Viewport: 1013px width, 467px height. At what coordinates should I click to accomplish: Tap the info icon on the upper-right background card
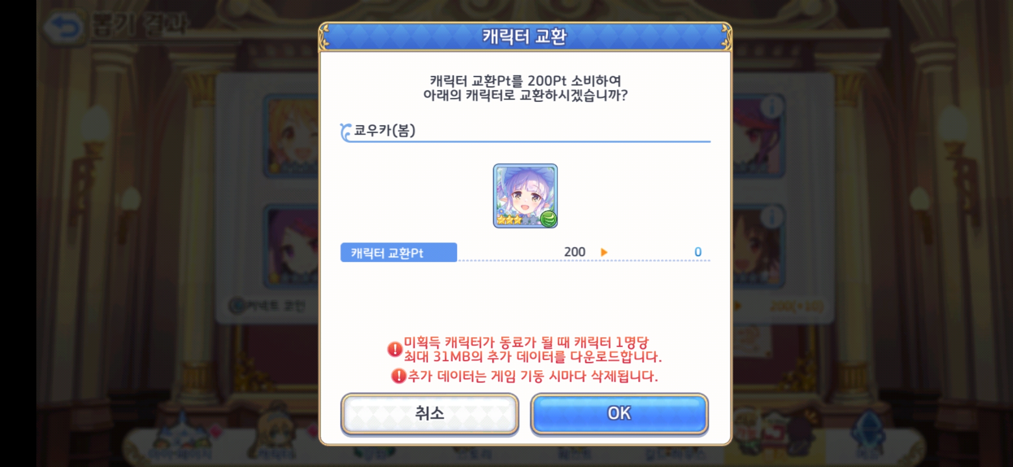[771, 107]
